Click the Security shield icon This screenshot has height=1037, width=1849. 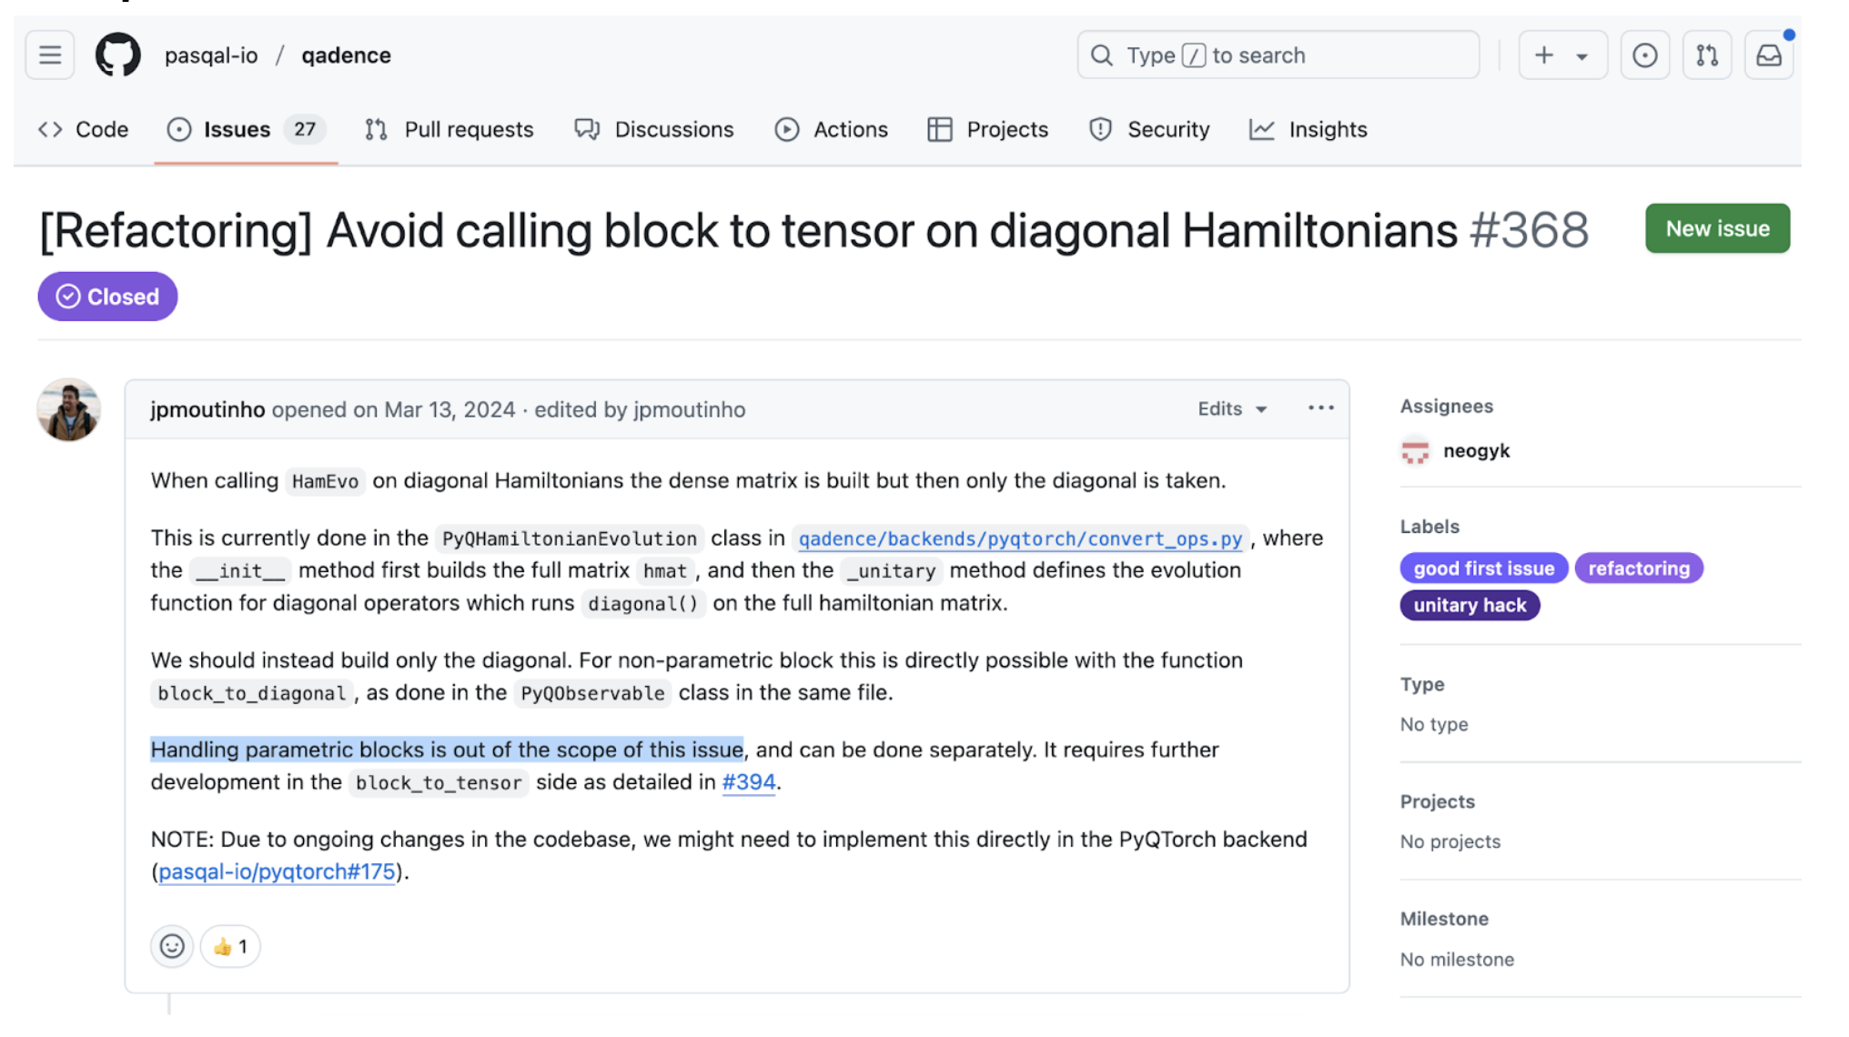1100,129
